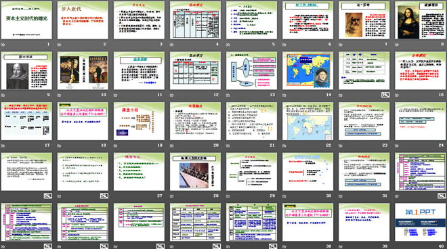The height and width of the screenshot is (249, 447).
Task: Select slide 8 Mona Lisa thumbnail
Action: click(x=420, y=20)
